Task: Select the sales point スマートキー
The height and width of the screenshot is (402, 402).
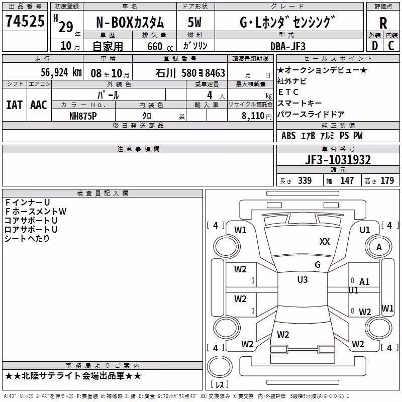Action: 299,103
